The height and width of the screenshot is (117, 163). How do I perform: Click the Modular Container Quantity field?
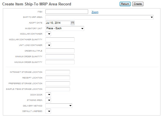point(60,39)
